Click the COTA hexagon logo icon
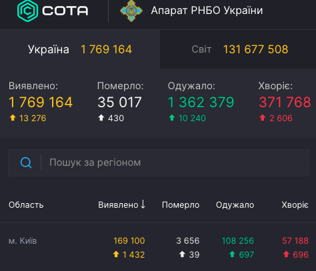The image size is (316, 271). pyautogui.click(x=28, y=11)
